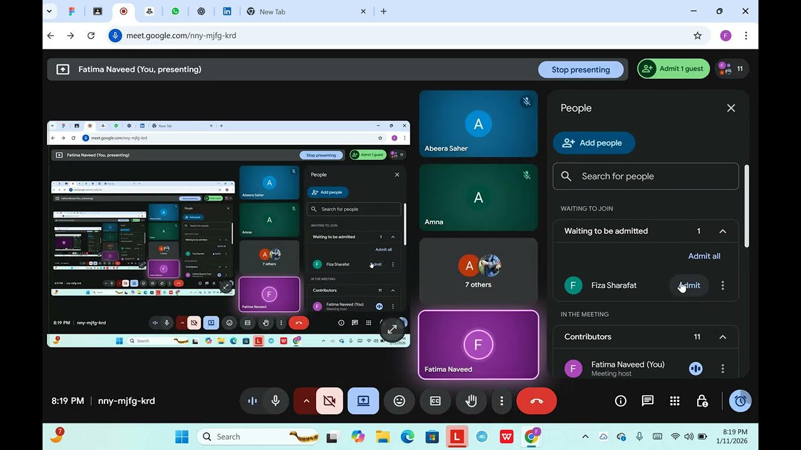Open more options for Fiza Sharafat

coord(723,286)
